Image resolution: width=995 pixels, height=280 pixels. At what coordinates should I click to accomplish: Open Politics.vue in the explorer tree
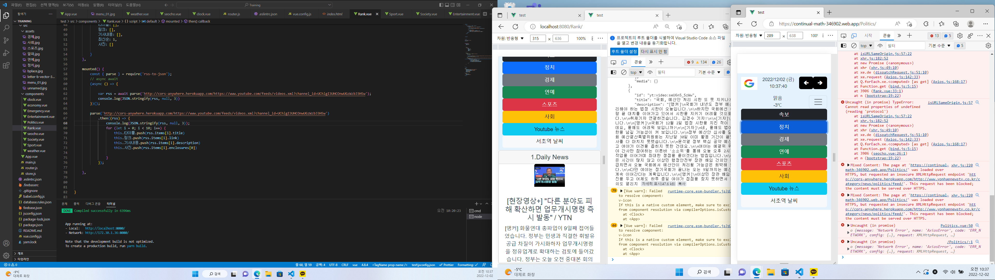[x=35, y=123]
